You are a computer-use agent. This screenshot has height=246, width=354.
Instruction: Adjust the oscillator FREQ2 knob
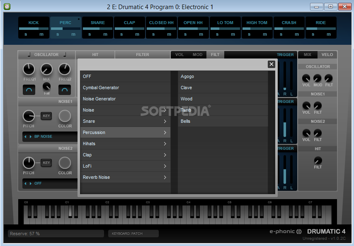(x=65, y=69)
